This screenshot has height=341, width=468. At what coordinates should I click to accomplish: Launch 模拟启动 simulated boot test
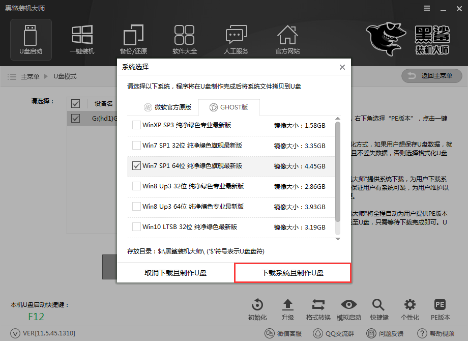(x=349, y=308)
